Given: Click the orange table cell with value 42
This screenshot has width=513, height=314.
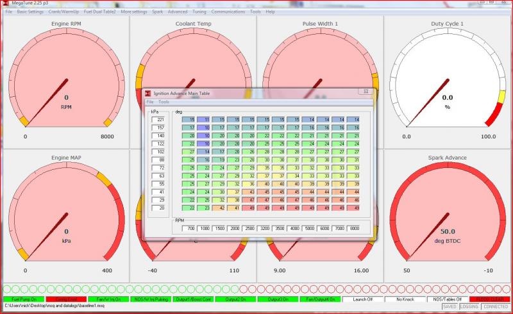Looking at the screenshot, I should 221,208.
